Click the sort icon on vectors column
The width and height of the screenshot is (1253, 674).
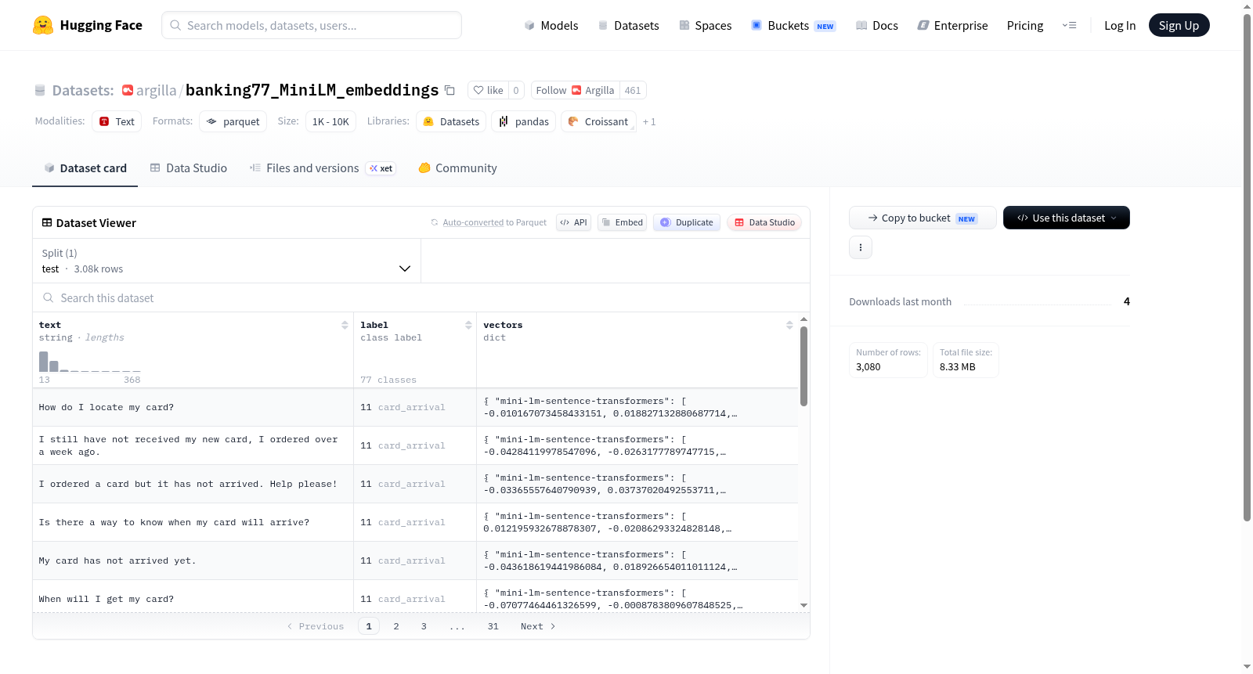coord(789,325)
